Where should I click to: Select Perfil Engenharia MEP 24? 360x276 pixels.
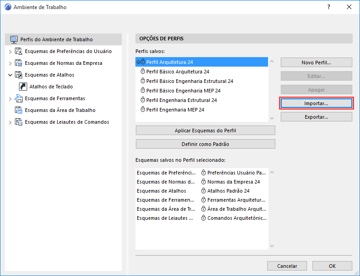(202, 110)
